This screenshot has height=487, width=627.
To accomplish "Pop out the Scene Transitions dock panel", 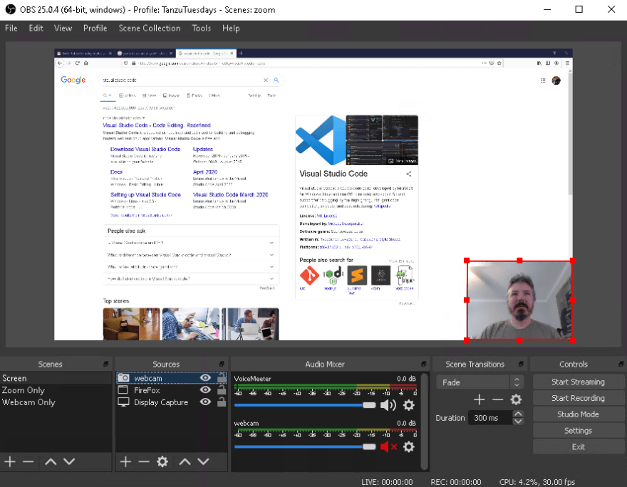I will [521, 364].
